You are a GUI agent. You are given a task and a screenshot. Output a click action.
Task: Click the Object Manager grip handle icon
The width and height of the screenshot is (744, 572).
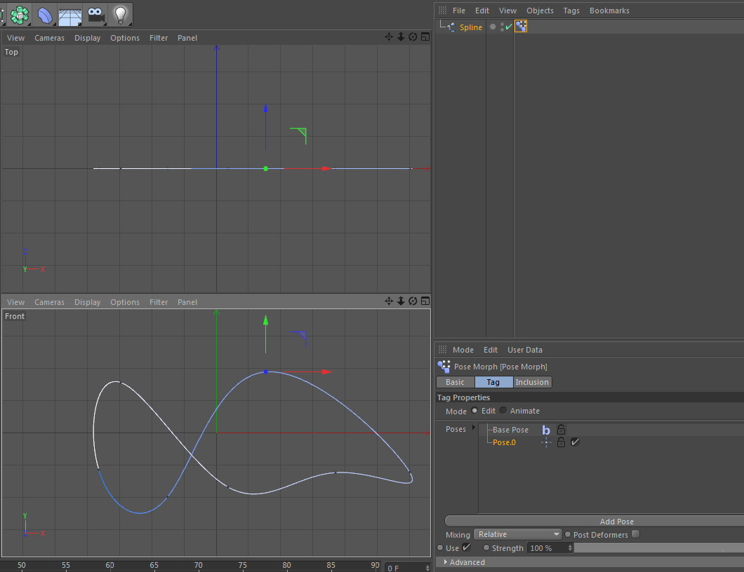[x=442, y=11]
